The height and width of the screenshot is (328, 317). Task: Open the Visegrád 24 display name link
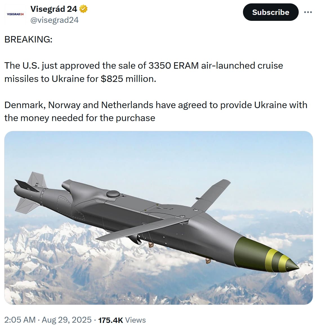(53, 9)
